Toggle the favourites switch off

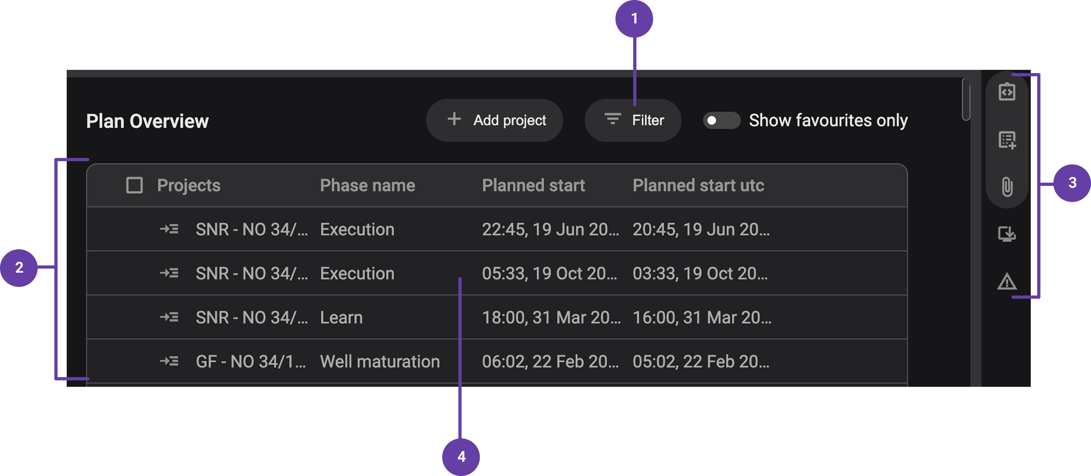point(721,120)
